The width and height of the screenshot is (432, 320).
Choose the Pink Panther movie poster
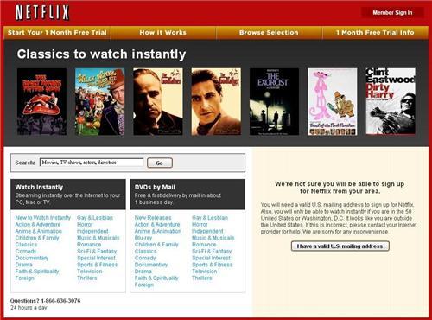(x=333, y=101)
